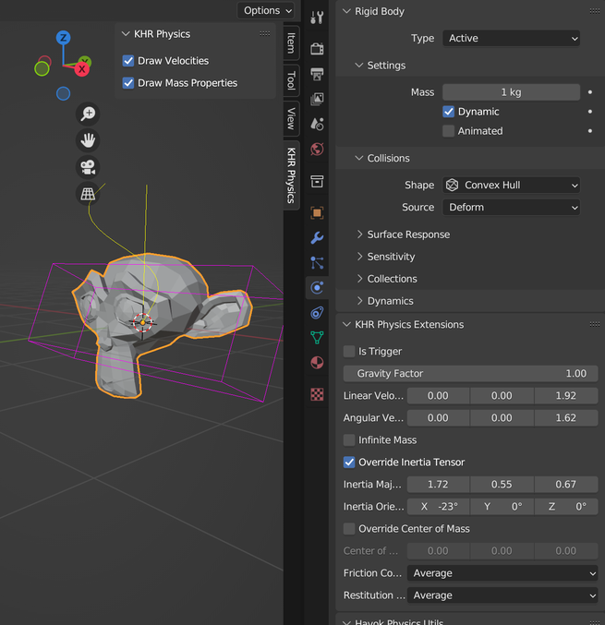Click the X axis on navigation gizmo

(x=82, y=69)
